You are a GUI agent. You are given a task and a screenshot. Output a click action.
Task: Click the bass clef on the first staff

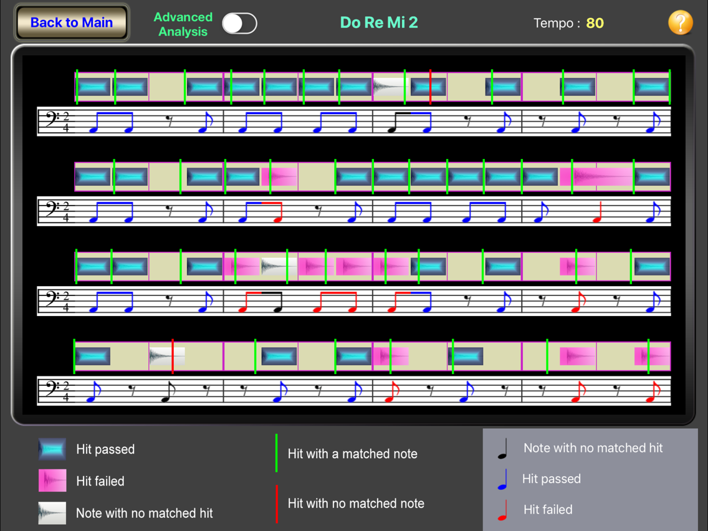click(52, 120)
